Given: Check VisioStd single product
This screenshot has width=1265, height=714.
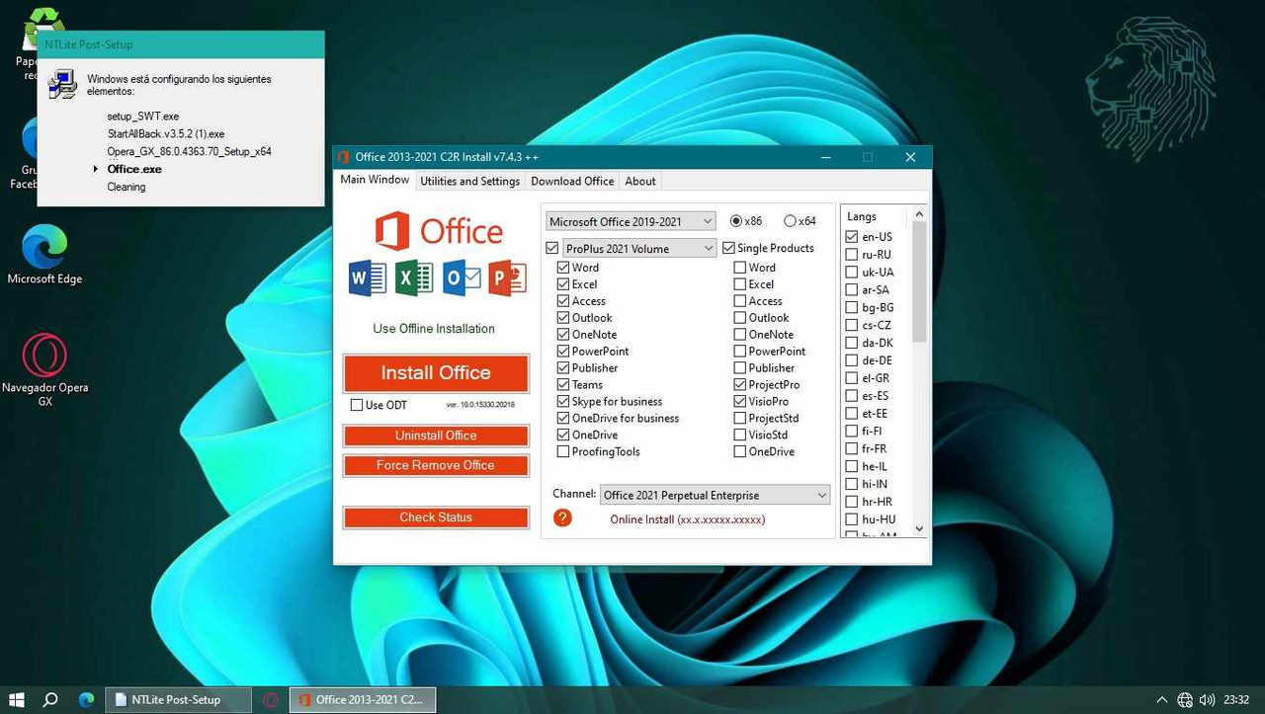Looking at the screenshot, I should pyautogui.click(x=740, y=435).
